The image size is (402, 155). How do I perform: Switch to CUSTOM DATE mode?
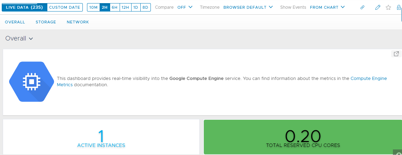pos(65,7)
